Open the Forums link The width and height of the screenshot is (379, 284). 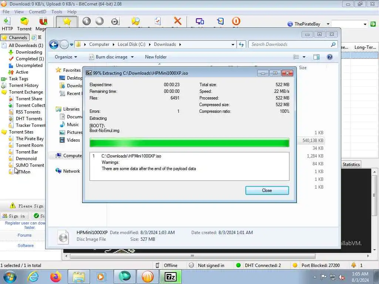pos(24,235)
